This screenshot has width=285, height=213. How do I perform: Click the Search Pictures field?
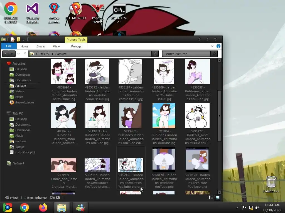[186, 54]
